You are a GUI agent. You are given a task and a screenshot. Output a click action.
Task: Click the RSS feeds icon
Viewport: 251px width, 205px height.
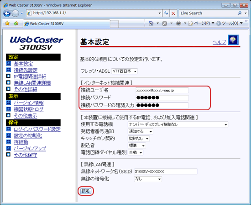pyautogui.click(x=165, y=23)
